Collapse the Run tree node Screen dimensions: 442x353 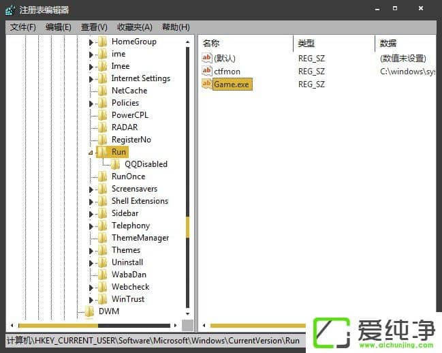[x=91, y=153]
